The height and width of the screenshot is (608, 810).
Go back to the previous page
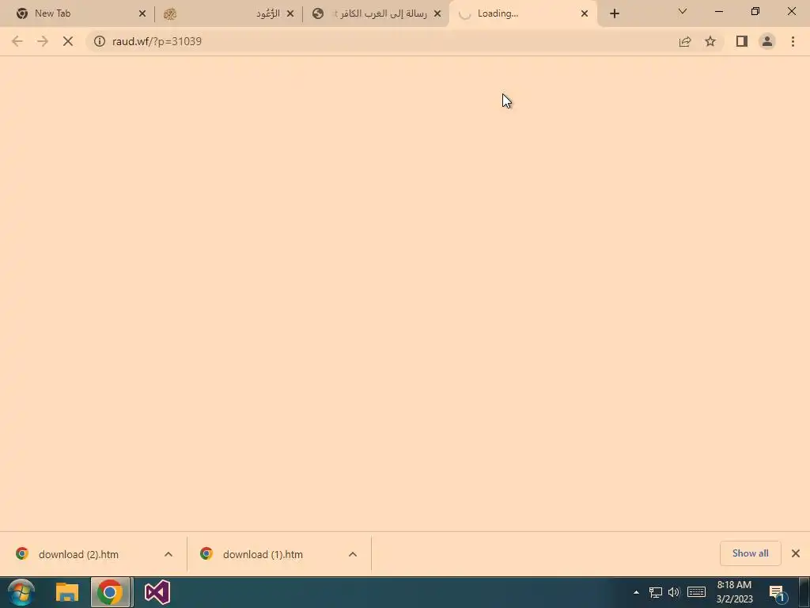pos(17,41)
